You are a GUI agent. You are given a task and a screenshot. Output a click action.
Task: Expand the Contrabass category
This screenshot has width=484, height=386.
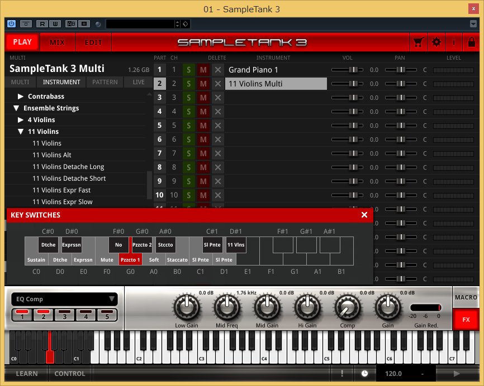21,96
